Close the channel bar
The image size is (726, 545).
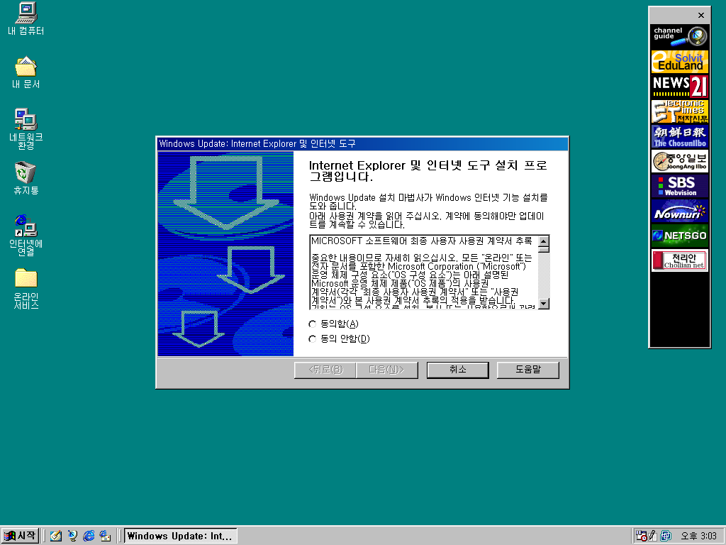pyautogui.click(x=701, y=16)
